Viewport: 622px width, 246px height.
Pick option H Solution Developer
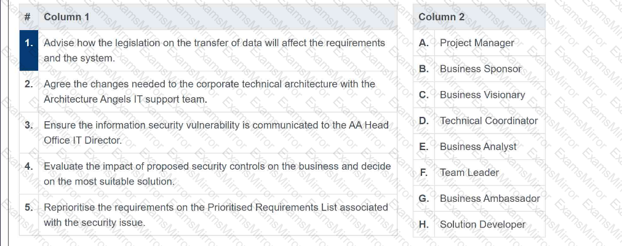pos(482,224)
